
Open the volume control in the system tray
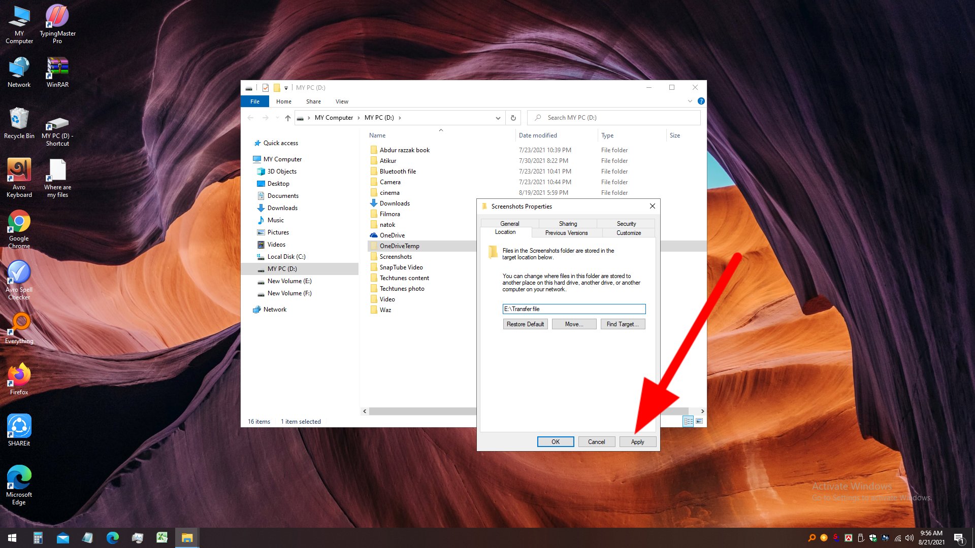point(909,538)
